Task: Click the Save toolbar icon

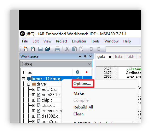Action: pos(40,49)
